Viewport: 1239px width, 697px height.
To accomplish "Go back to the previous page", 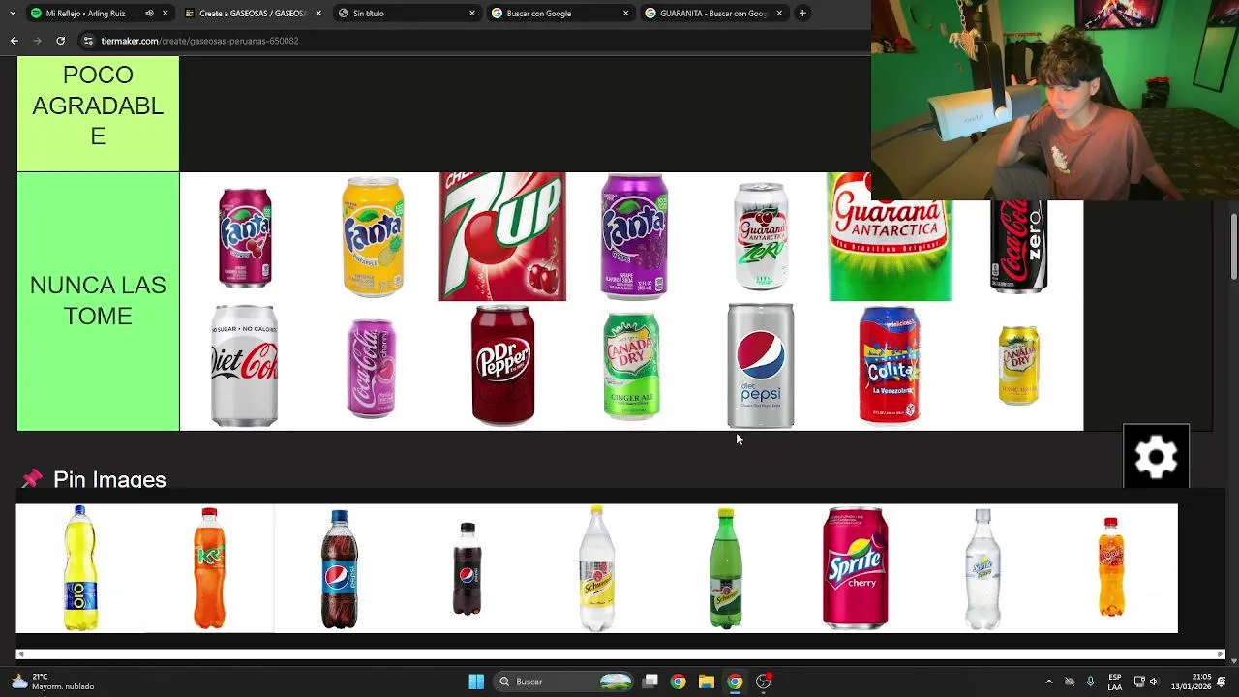I will click(15, 41).
